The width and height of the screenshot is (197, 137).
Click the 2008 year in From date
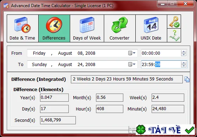[x=90, y=53]
